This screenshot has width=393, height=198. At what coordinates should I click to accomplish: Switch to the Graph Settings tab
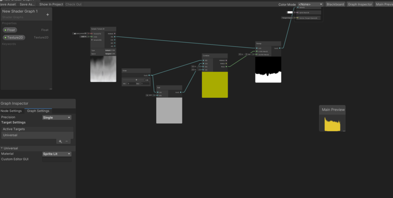point(38,111)
